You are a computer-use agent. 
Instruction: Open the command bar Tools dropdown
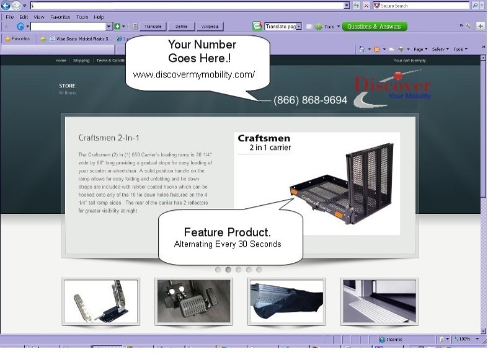[x=461, y=49]
